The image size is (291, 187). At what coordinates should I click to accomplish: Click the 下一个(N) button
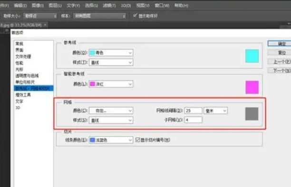(279, 70)
